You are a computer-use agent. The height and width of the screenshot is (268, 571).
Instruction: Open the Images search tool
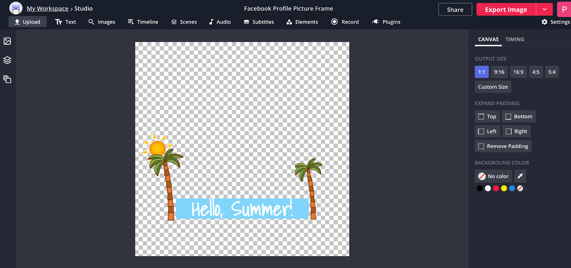click(x=102, y=22)
